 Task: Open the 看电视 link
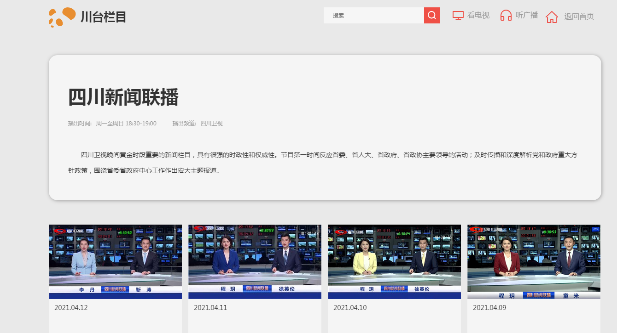[478, 15]
